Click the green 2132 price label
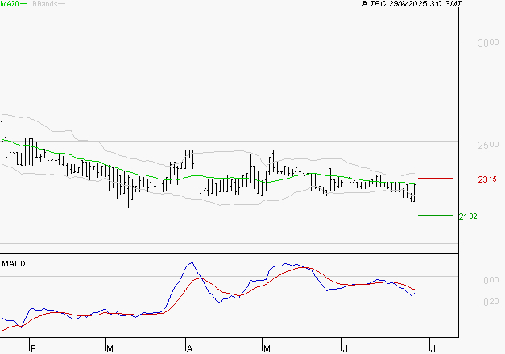The image size is (505, 354). (469, 216)
